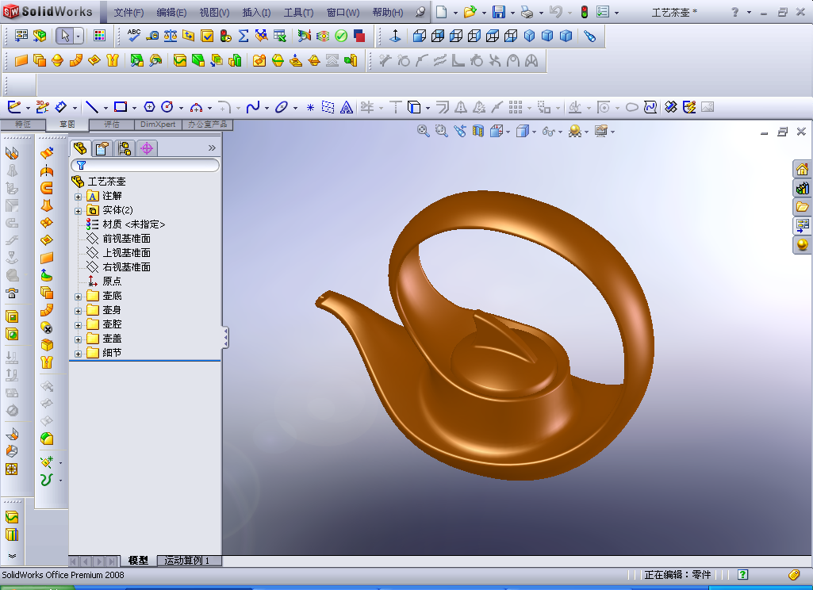Open the DimXpertManager crosshair tab

tap(147, 149)
